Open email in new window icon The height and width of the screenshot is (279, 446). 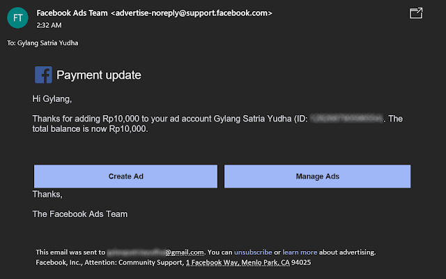[416, 13]
